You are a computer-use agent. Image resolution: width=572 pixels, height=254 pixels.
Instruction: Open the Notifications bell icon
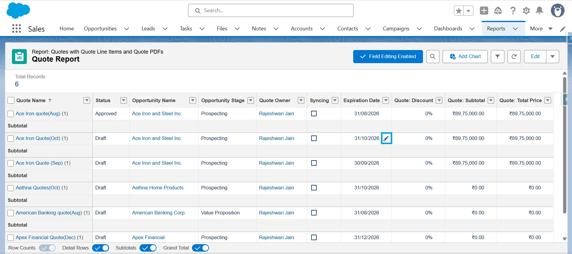tap(540, 11)
